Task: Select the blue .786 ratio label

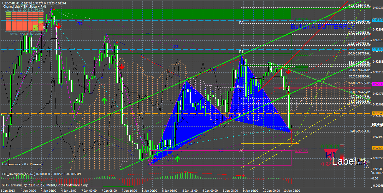Action: click(x=80, y=23)
